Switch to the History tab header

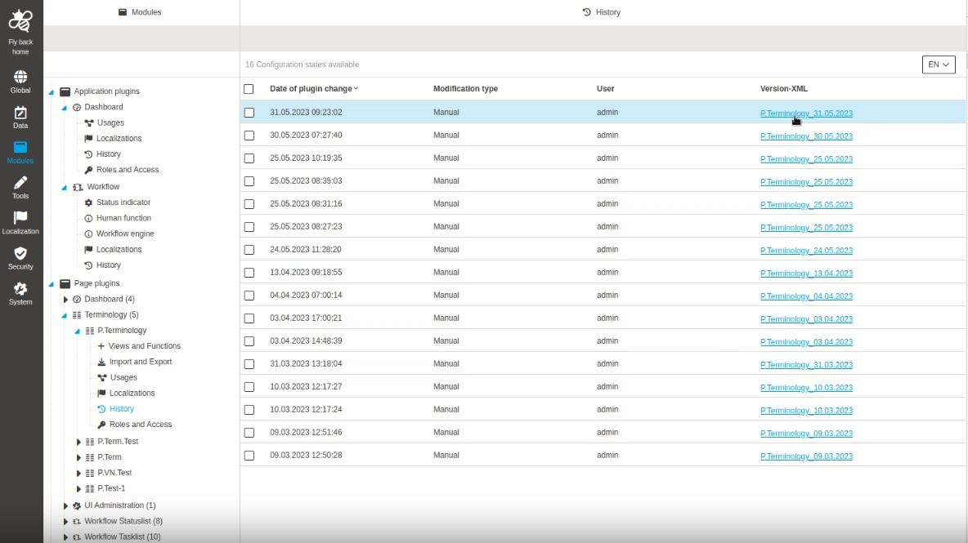click(602, 12)
